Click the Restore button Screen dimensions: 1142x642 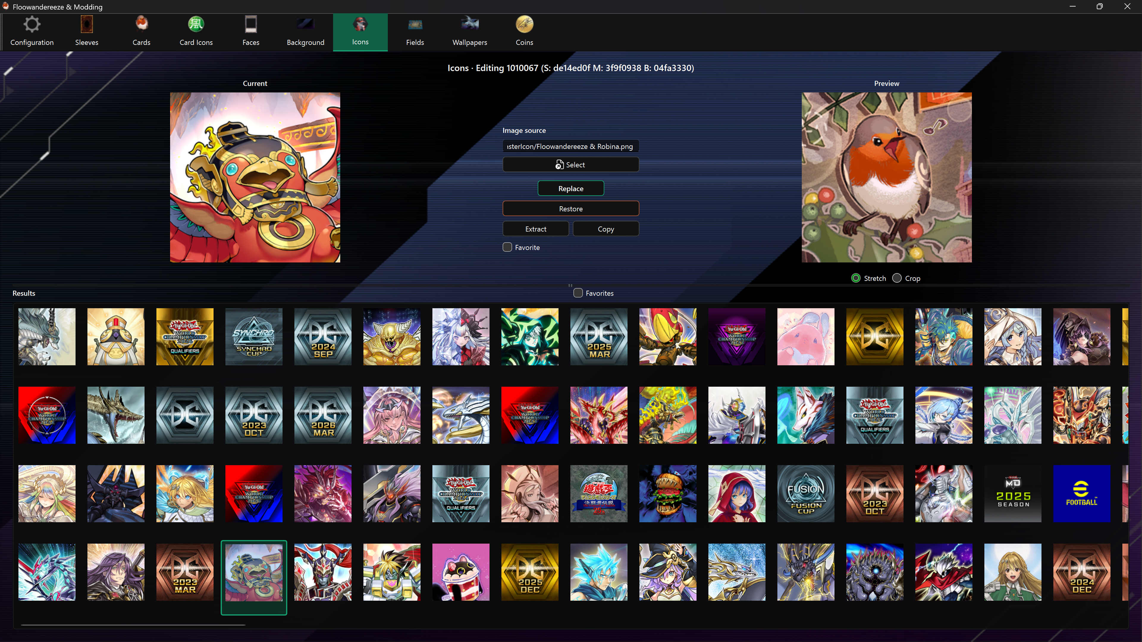pos(571,209)
